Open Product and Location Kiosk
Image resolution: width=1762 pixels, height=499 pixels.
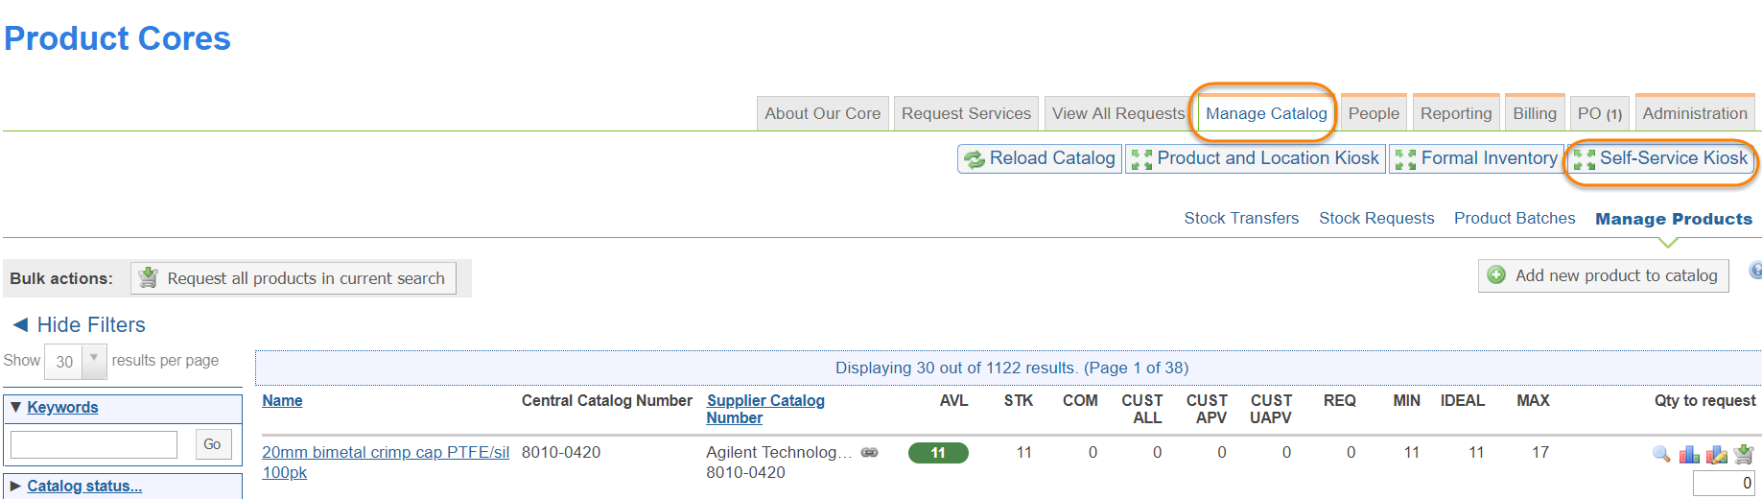click(1255, 158)
